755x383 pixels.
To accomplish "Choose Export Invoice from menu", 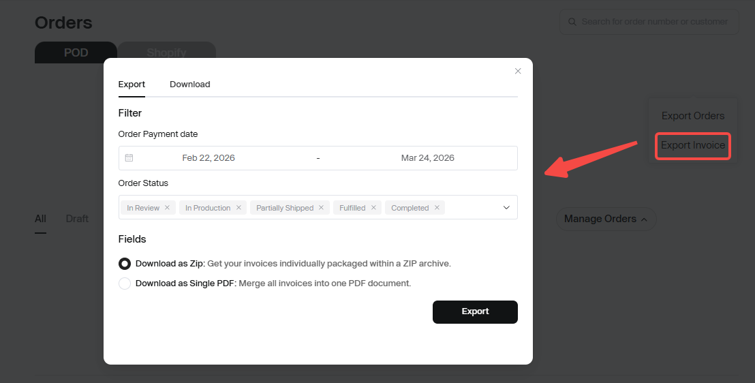I will tap(692, 146).
